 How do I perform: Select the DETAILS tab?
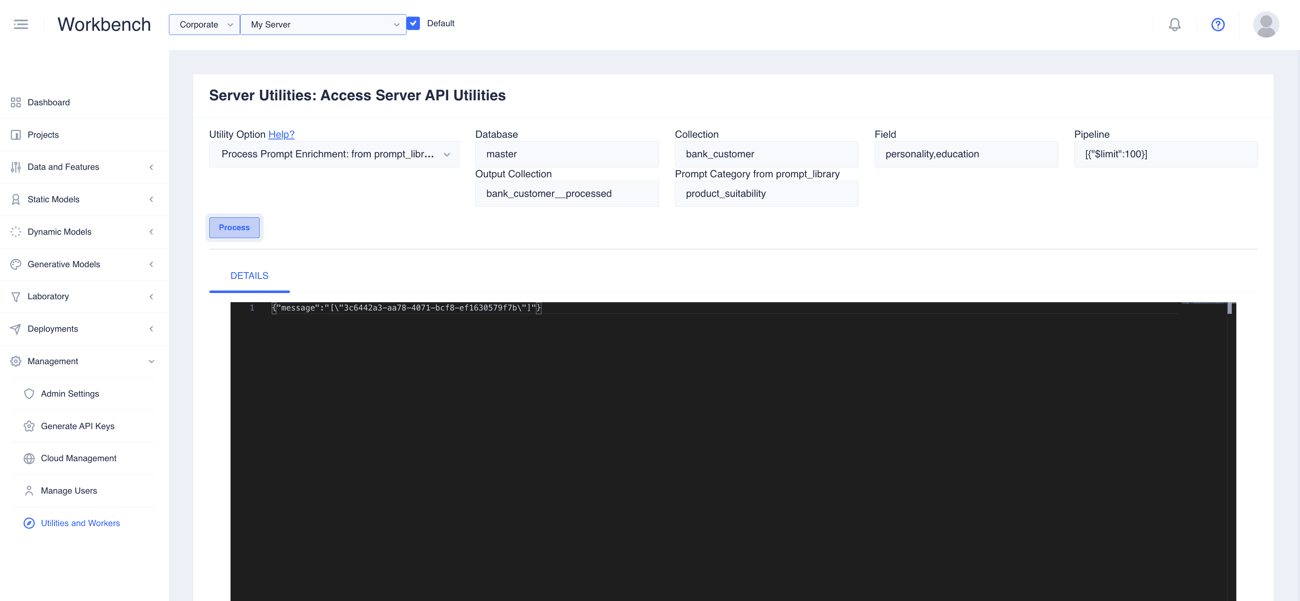click(249, 276)
